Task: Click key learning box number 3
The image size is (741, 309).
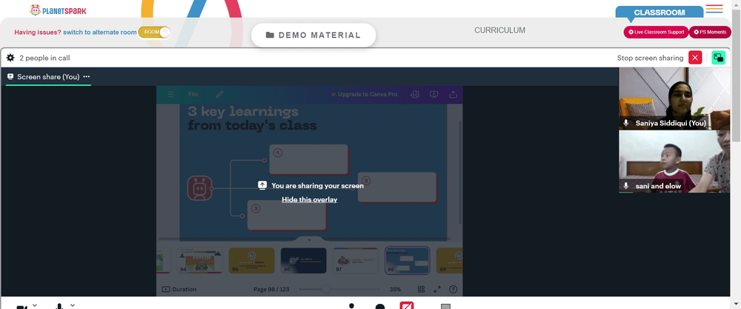Action: (287, 215)
